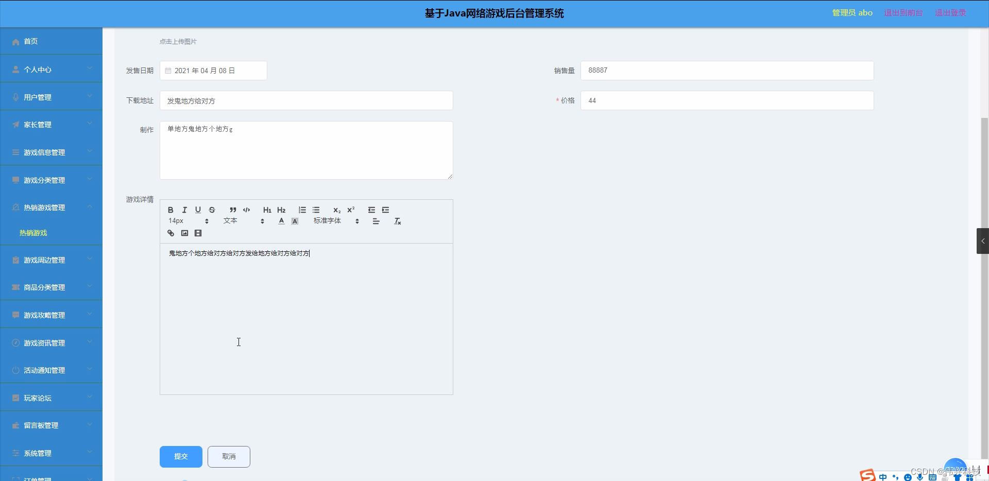Increase the text indent
Viewport: 989px width, 481px height.
(x=385, y=210)
